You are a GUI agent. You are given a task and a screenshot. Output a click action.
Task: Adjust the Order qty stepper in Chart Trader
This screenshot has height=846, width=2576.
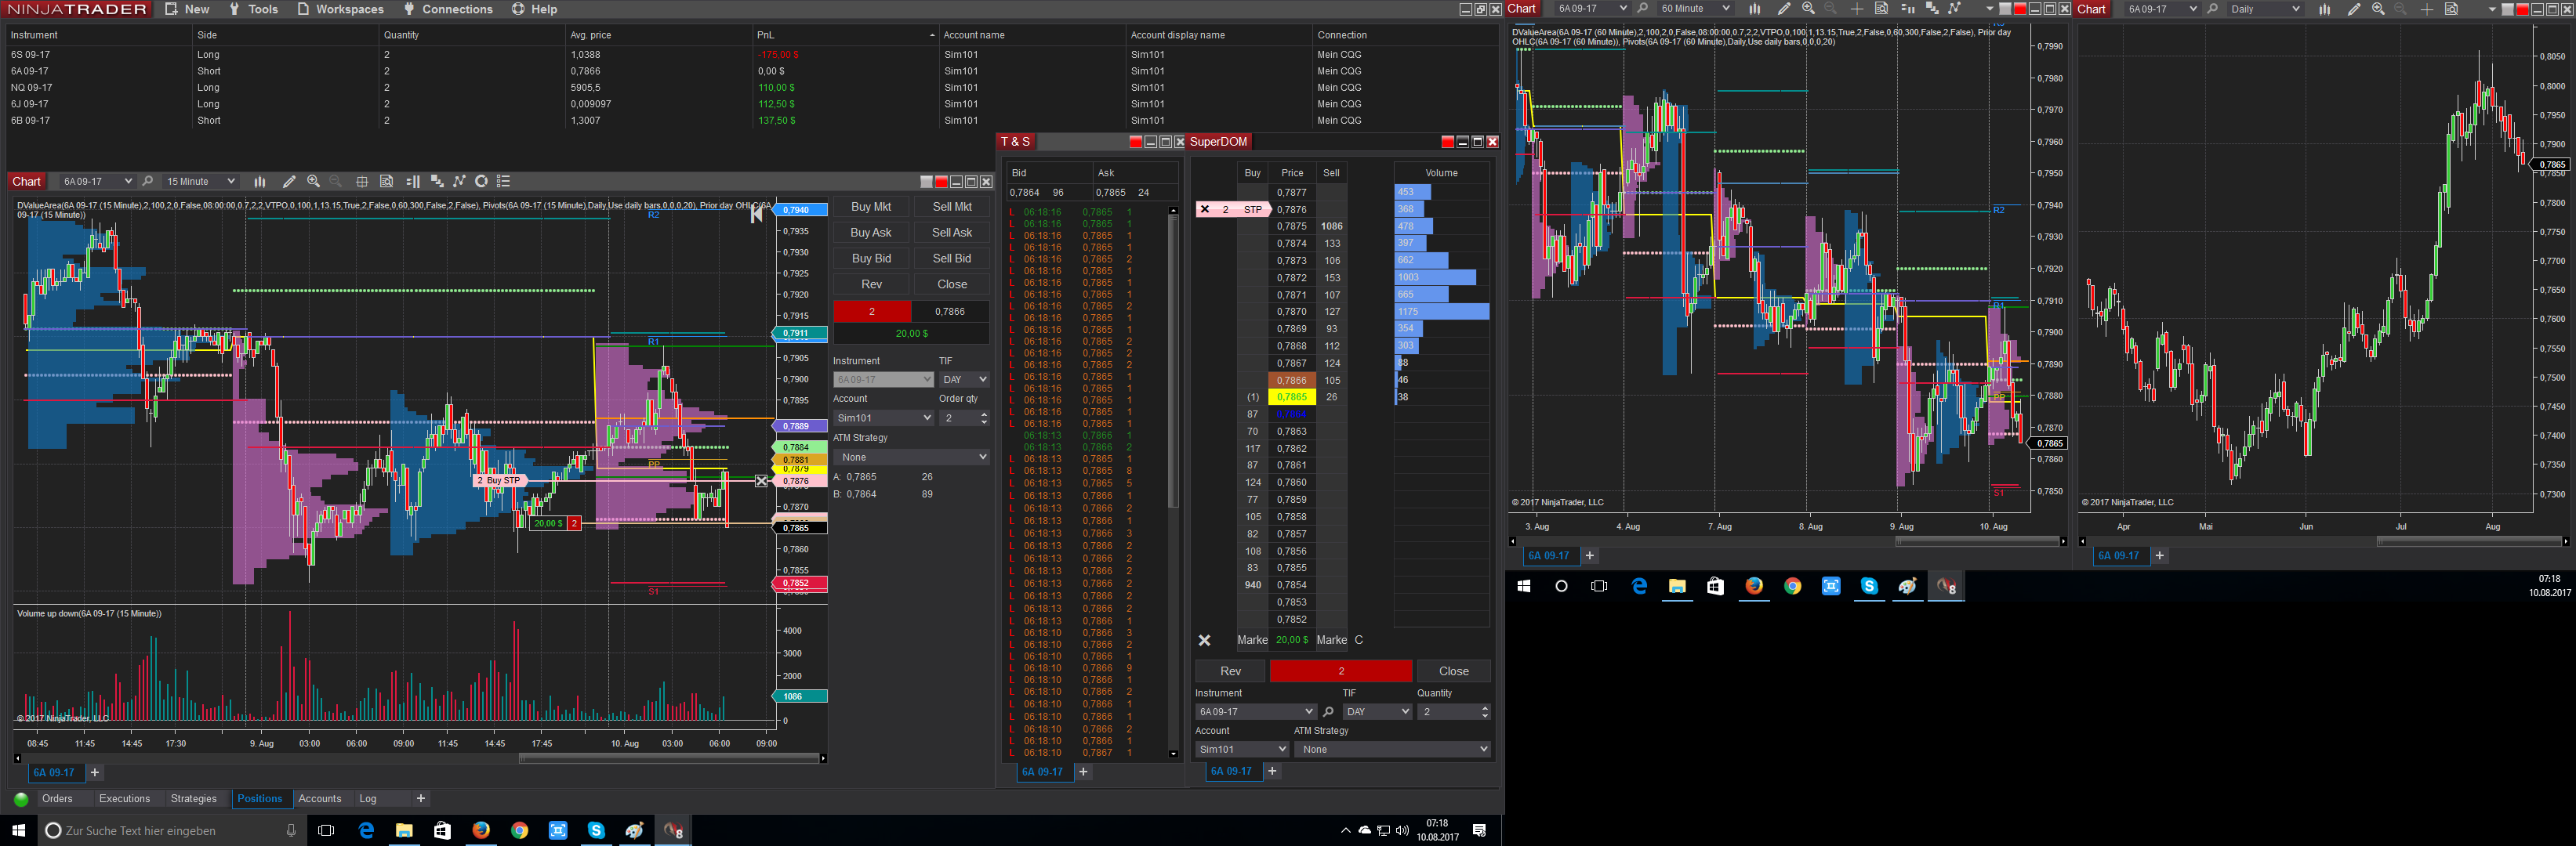tap(984, 418)
